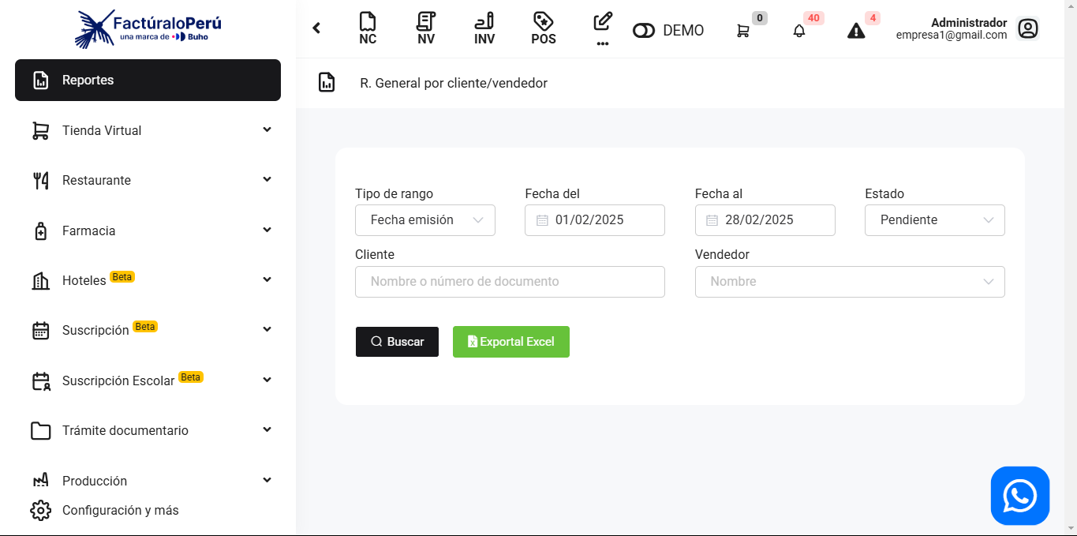This screenshot has width=1077, height=536.
Task: Open the Vendedor name dropdown
Action: [849, 282]
